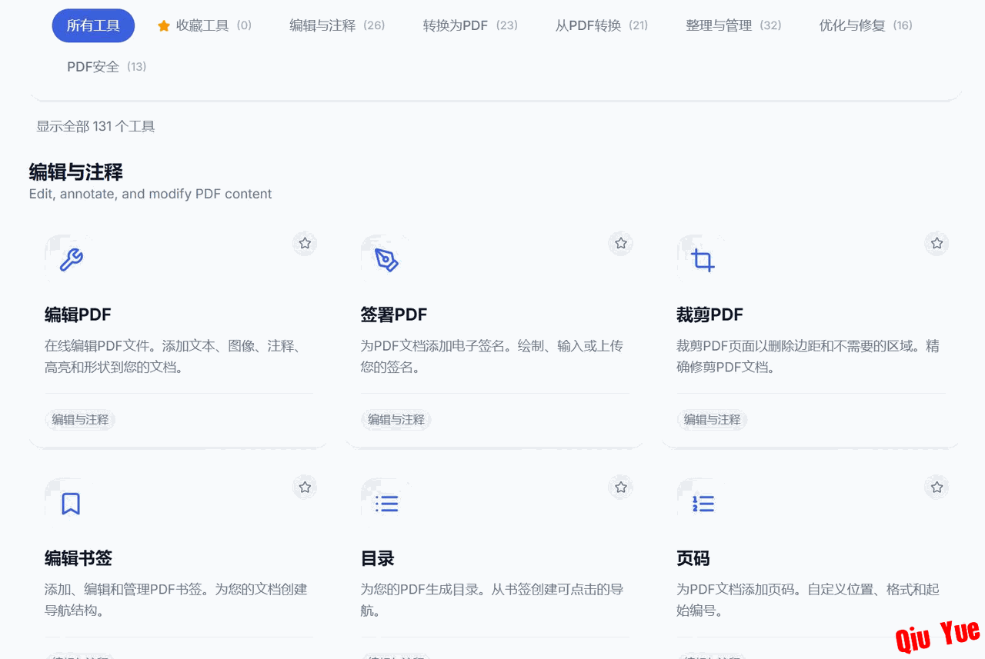Screen dimensions: 985x659
Task: Favorite the 目录 tool with its star
Action: (621, 488)
